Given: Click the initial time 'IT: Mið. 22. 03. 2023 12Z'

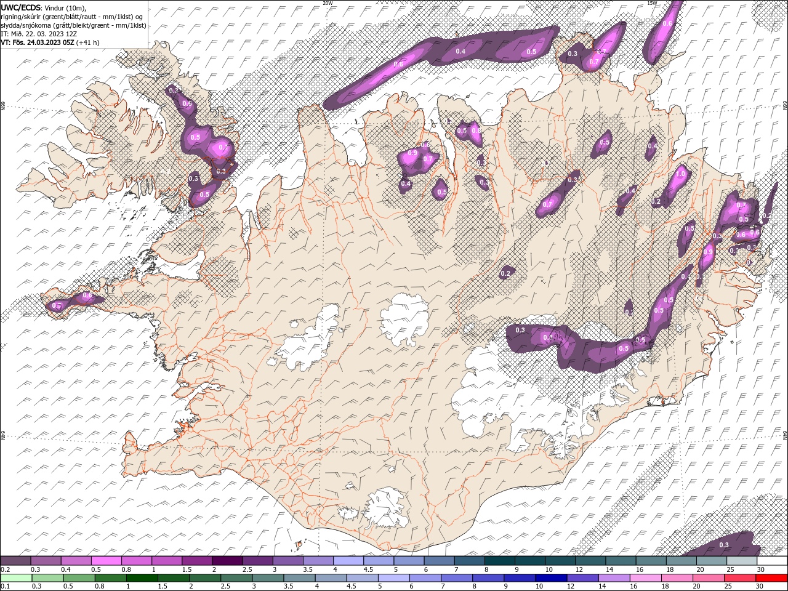Looking at the screenshot, I should [38, 34].
